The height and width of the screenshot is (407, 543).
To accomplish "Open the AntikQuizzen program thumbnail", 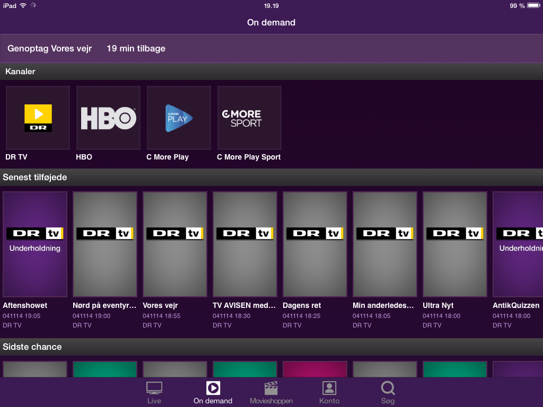I will coord(518,244).
